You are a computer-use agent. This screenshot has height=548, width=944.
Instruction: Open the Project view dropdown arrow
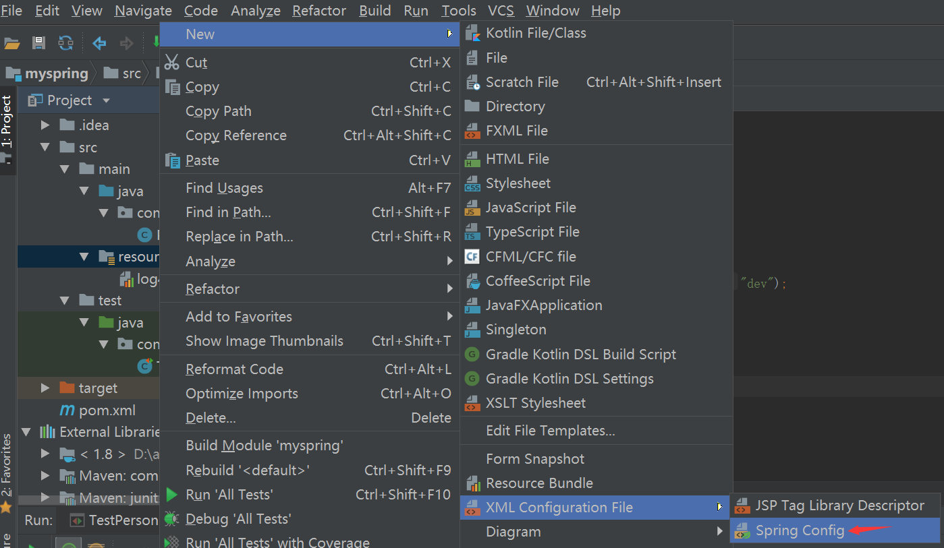(106, 101)
